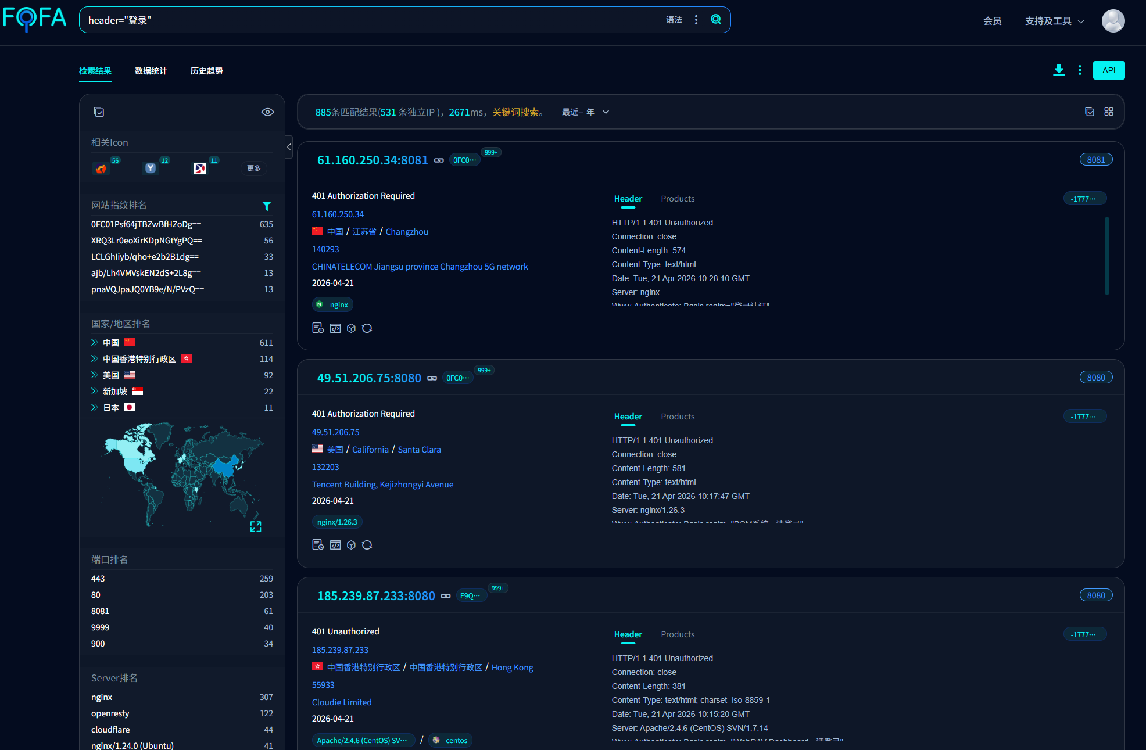The width and height of the screenshot is (1146, 750).
Task: Toggle the results select-all checkbox
Action: (x=1090, y=112)
